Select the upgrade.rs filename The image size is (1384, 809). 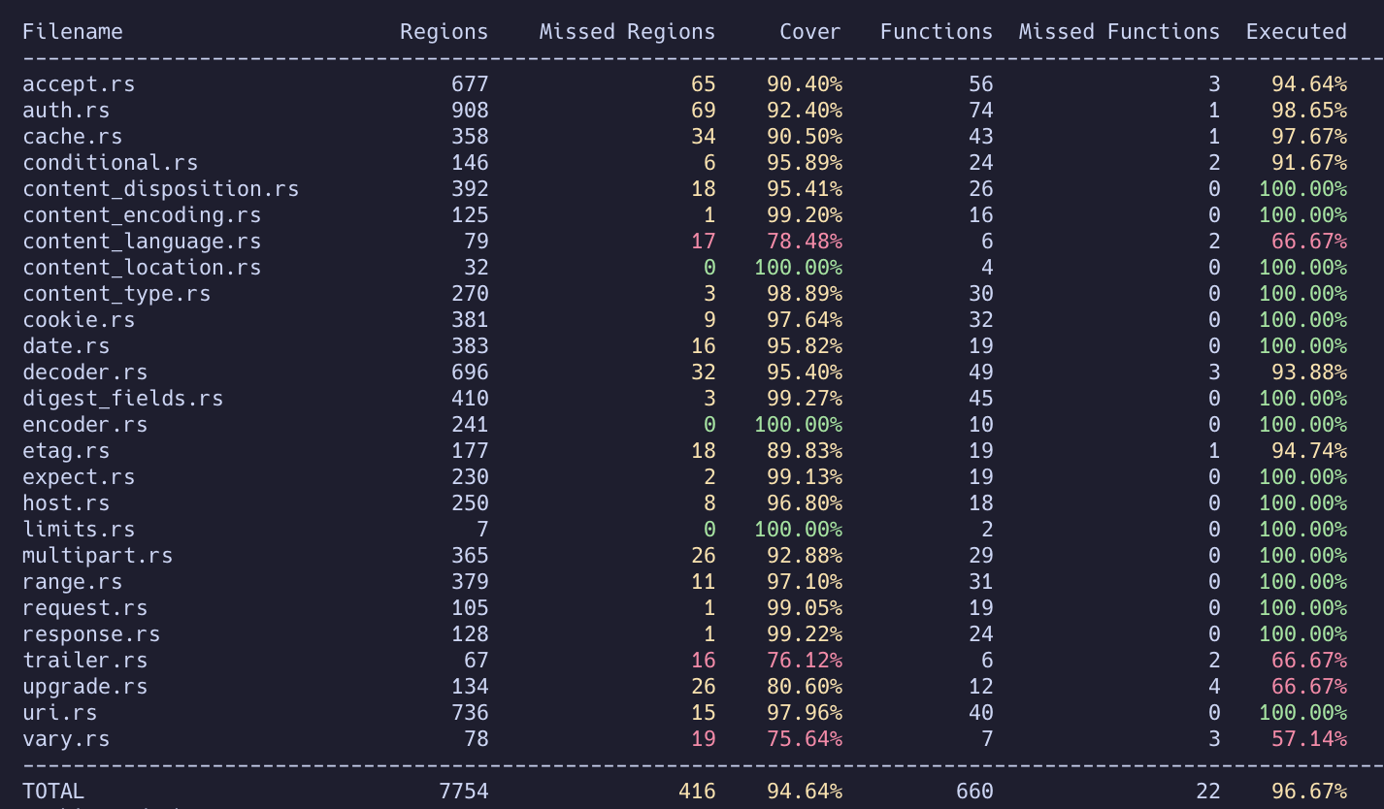click(x=85, y=687)
